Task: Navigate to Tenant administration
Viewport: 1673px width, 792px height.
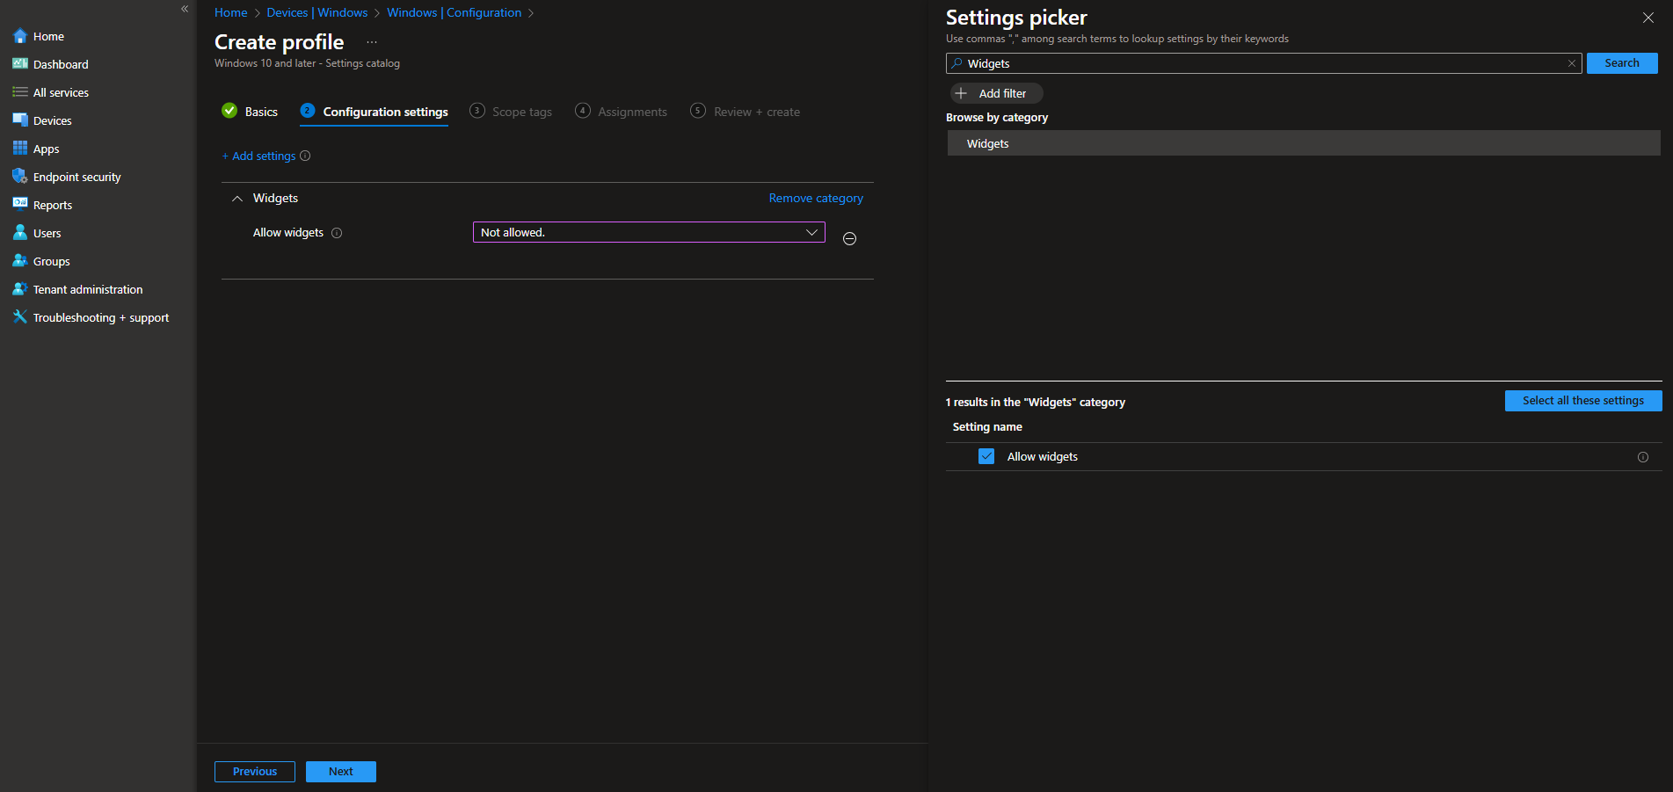Action: click(x=87, y=288)
